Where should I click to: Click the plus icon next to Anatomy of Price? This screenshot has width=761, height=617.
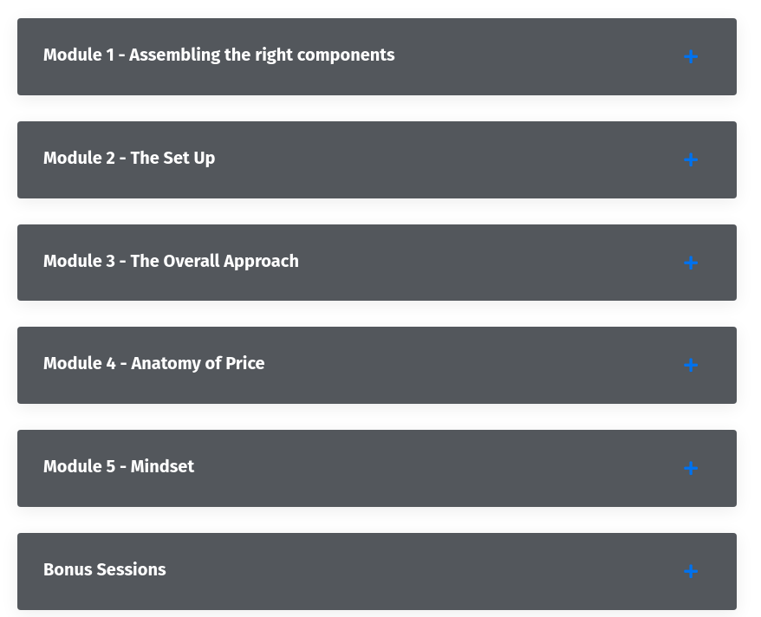[691, 366]
